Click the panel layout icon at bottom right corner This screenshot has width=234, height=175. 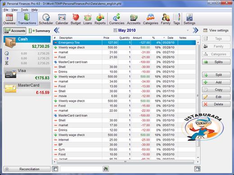coord(198,169)
